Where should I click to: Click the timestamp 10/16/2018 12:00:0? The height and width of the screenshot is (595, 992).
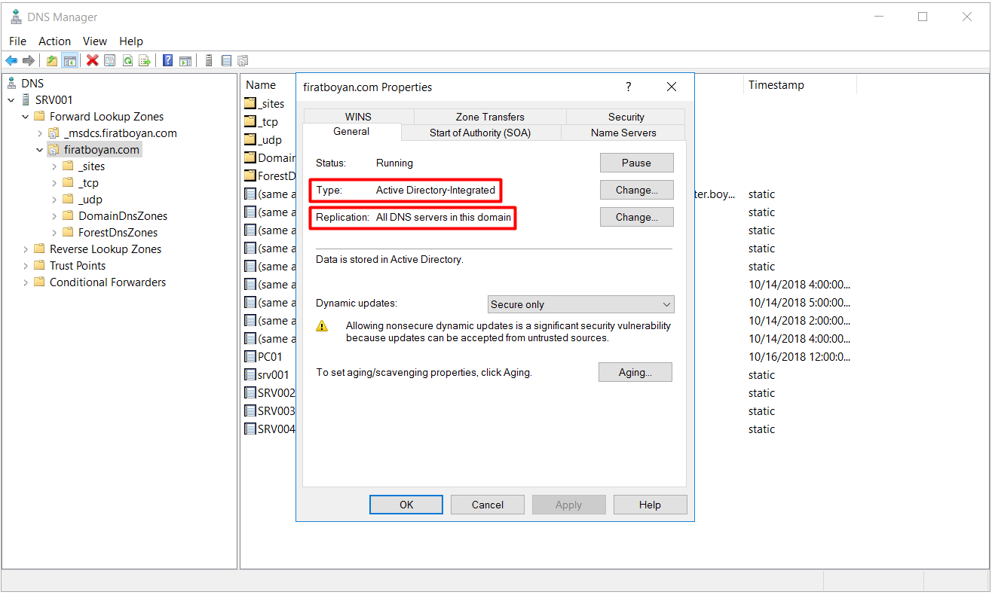tap(799, 357)
